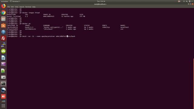Click the '"/bin/bash"' command value
The width and height of the screenshot is (194, 109).
click(x=48, y=29)
